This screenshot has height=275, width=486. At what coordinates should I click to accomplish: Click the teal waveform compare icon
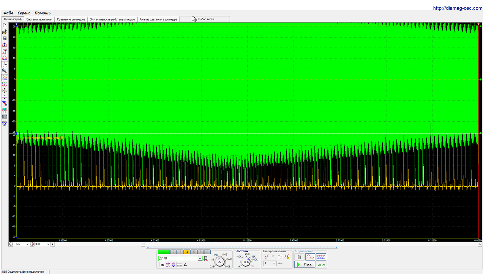5,110
